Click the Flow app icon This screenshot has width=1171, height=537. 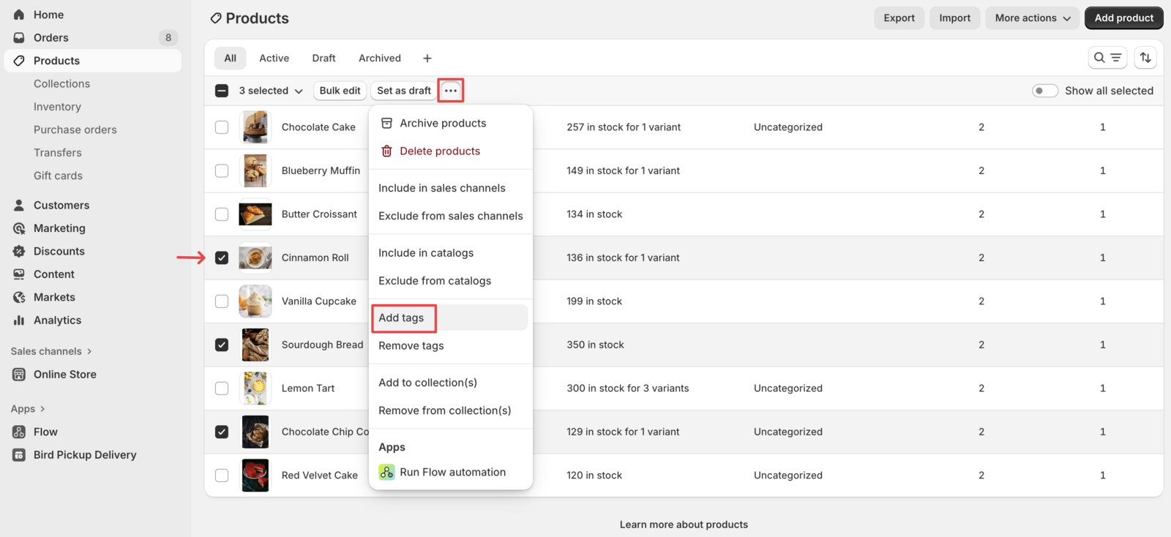click(19, 432)
